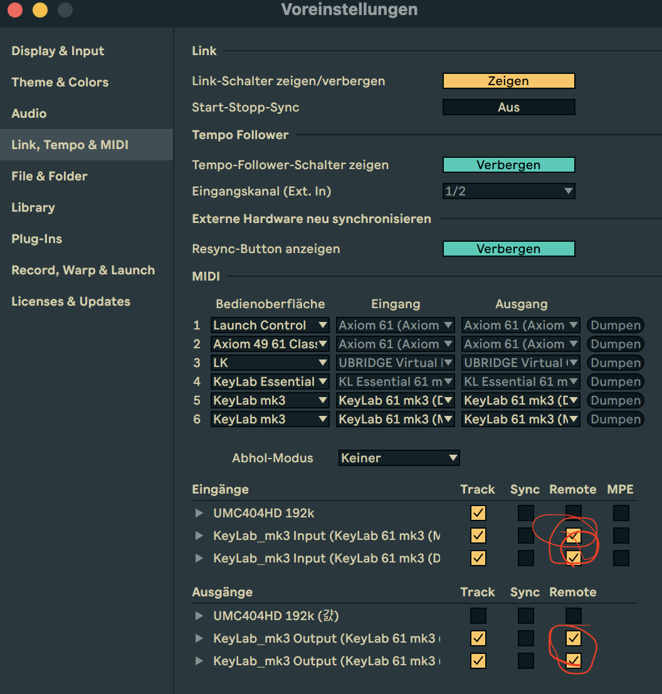Enable Remote for UMC404HD 192k input
Viewport: 662px width, 694px height.
574,513
